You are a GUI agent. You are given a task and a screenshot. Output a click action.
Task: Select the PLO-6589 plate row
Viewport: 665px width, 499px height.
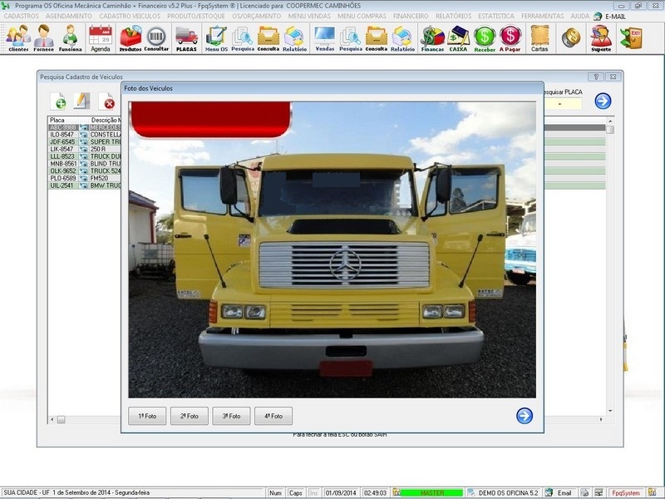tap(85, 178)
